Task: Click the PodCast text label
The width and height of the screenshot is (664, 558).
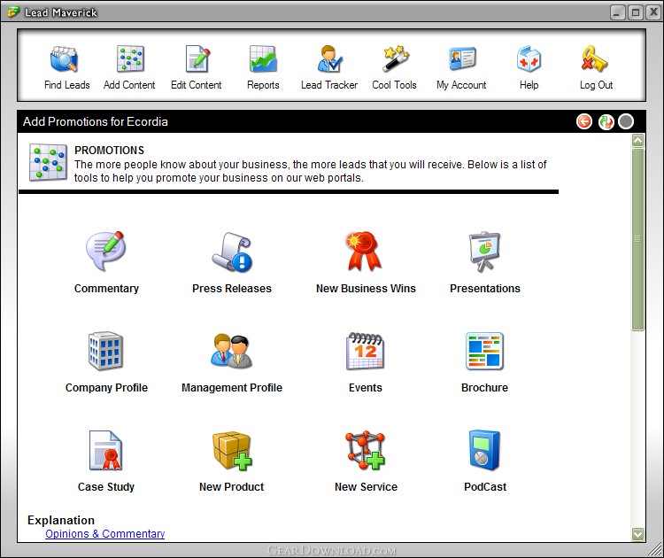Action: 485,487
